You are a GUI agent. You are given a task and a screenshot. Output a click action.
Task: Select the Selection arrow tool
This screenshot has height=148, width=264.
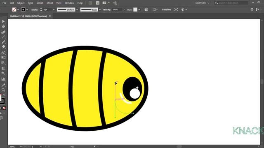(3, 21)
